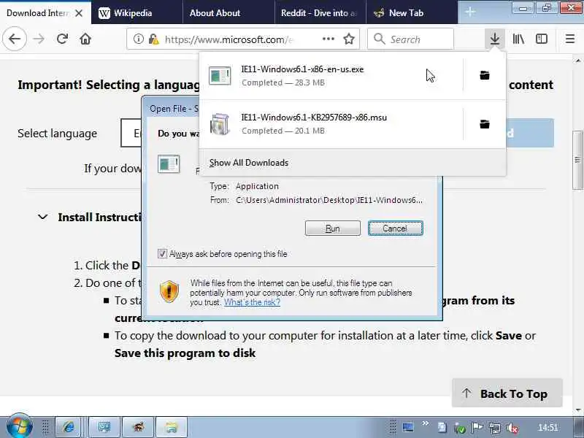
Task: Show hidden toolbar items chevron in taskbar
Action: point(425,423)
